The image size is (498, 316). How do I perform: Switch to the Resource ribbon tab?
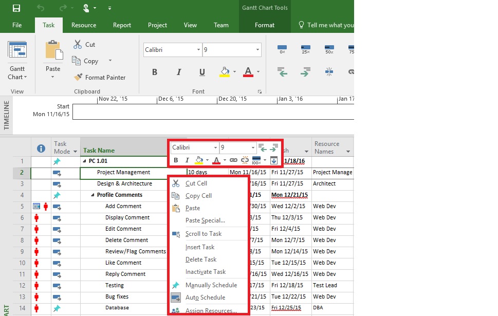pos(84,25)
